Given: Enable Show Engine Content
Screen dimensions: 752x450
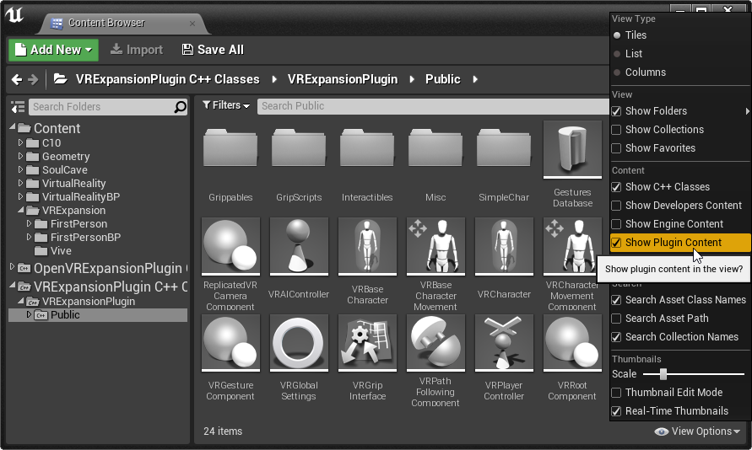Looking at the screenshot, I should click(616, 224).
